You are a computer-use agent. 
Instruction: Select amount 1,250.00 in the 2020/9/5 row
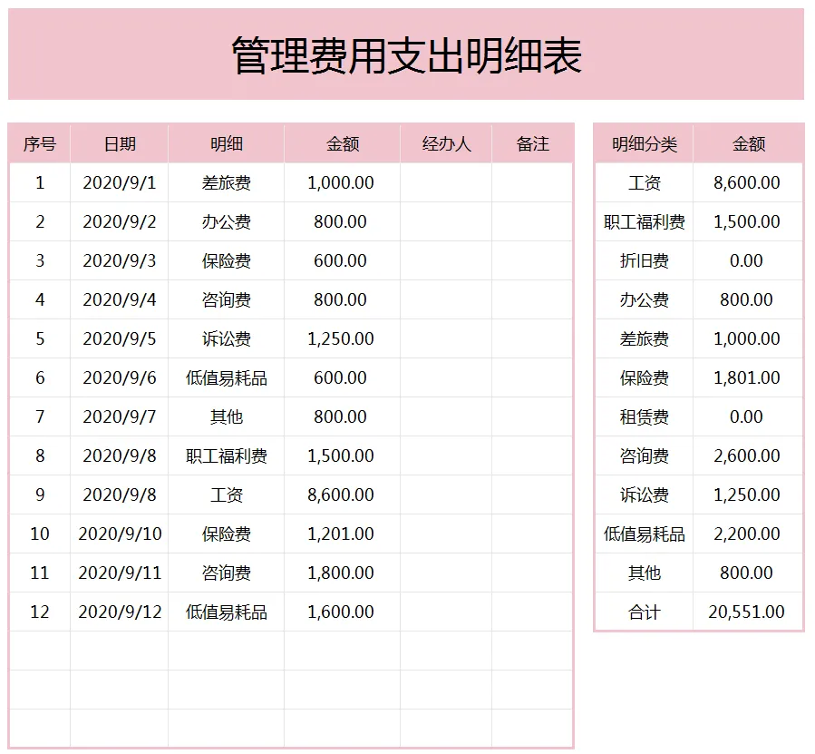click(x=341, y=338)
